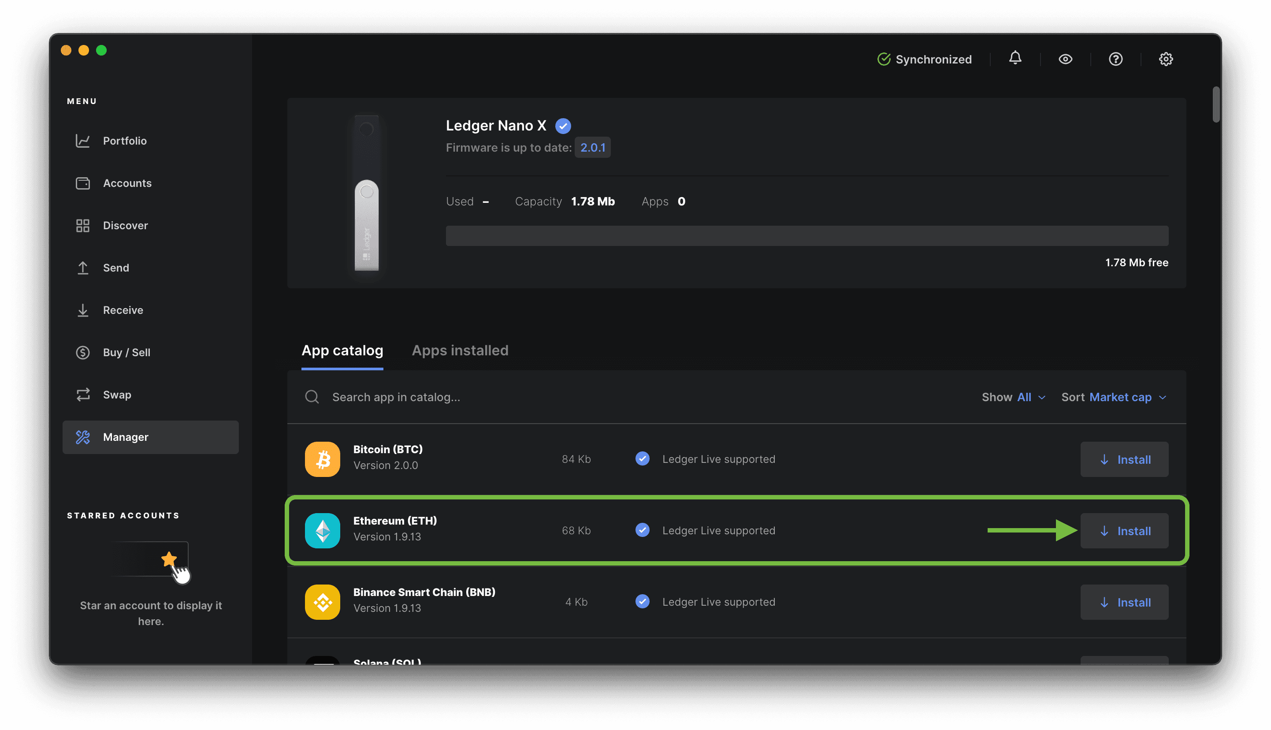Screen dimensions: 1271x730
Task: Click the 84 Kb size of Bitcoin
Action: click(x=576, y=459)
